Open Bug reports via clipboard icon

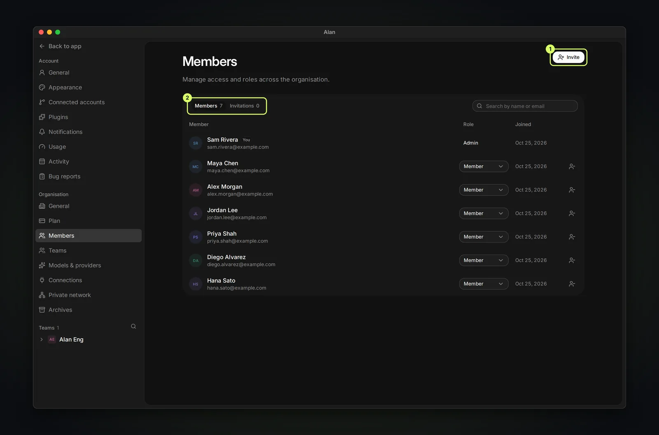pos(42,176)
